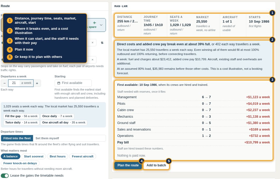Open the Starting date field
The image size is (280, 179).
click(73, 83)
